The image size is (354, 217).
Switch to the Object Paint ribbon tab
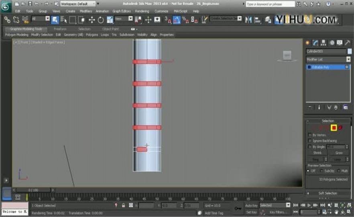pos(110,29)
